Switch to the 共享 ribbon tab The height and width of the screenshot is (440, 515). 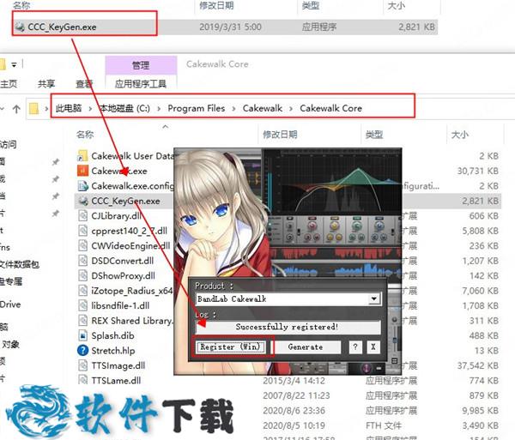tap(46, 84)
